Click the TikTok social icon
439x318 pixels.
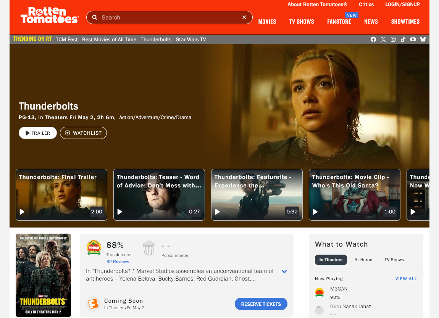click(403, 39)
